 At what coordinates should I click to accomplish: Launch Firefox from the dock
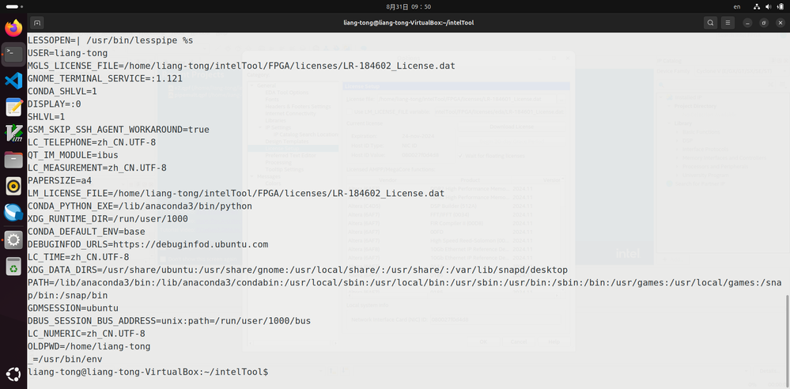point(13,28)
